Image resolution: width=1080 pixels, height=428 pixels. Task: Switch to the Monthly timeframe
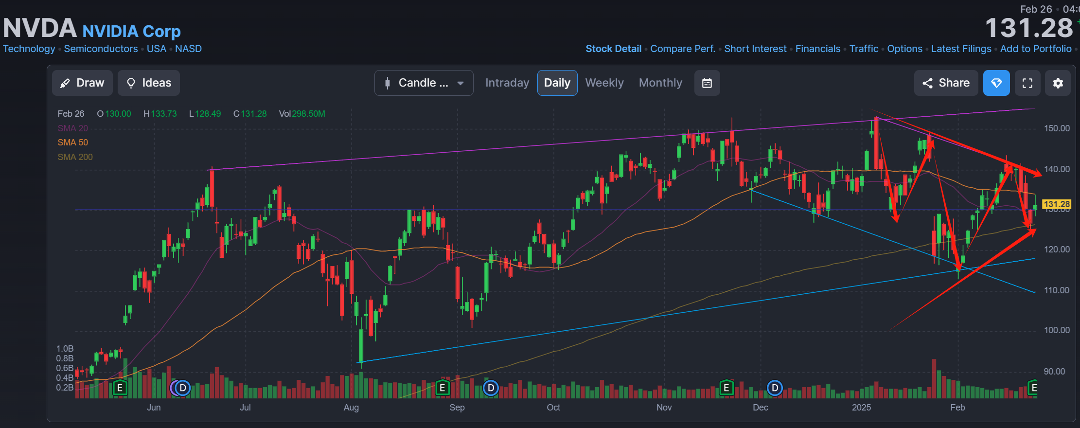click(x=661, y=83)
